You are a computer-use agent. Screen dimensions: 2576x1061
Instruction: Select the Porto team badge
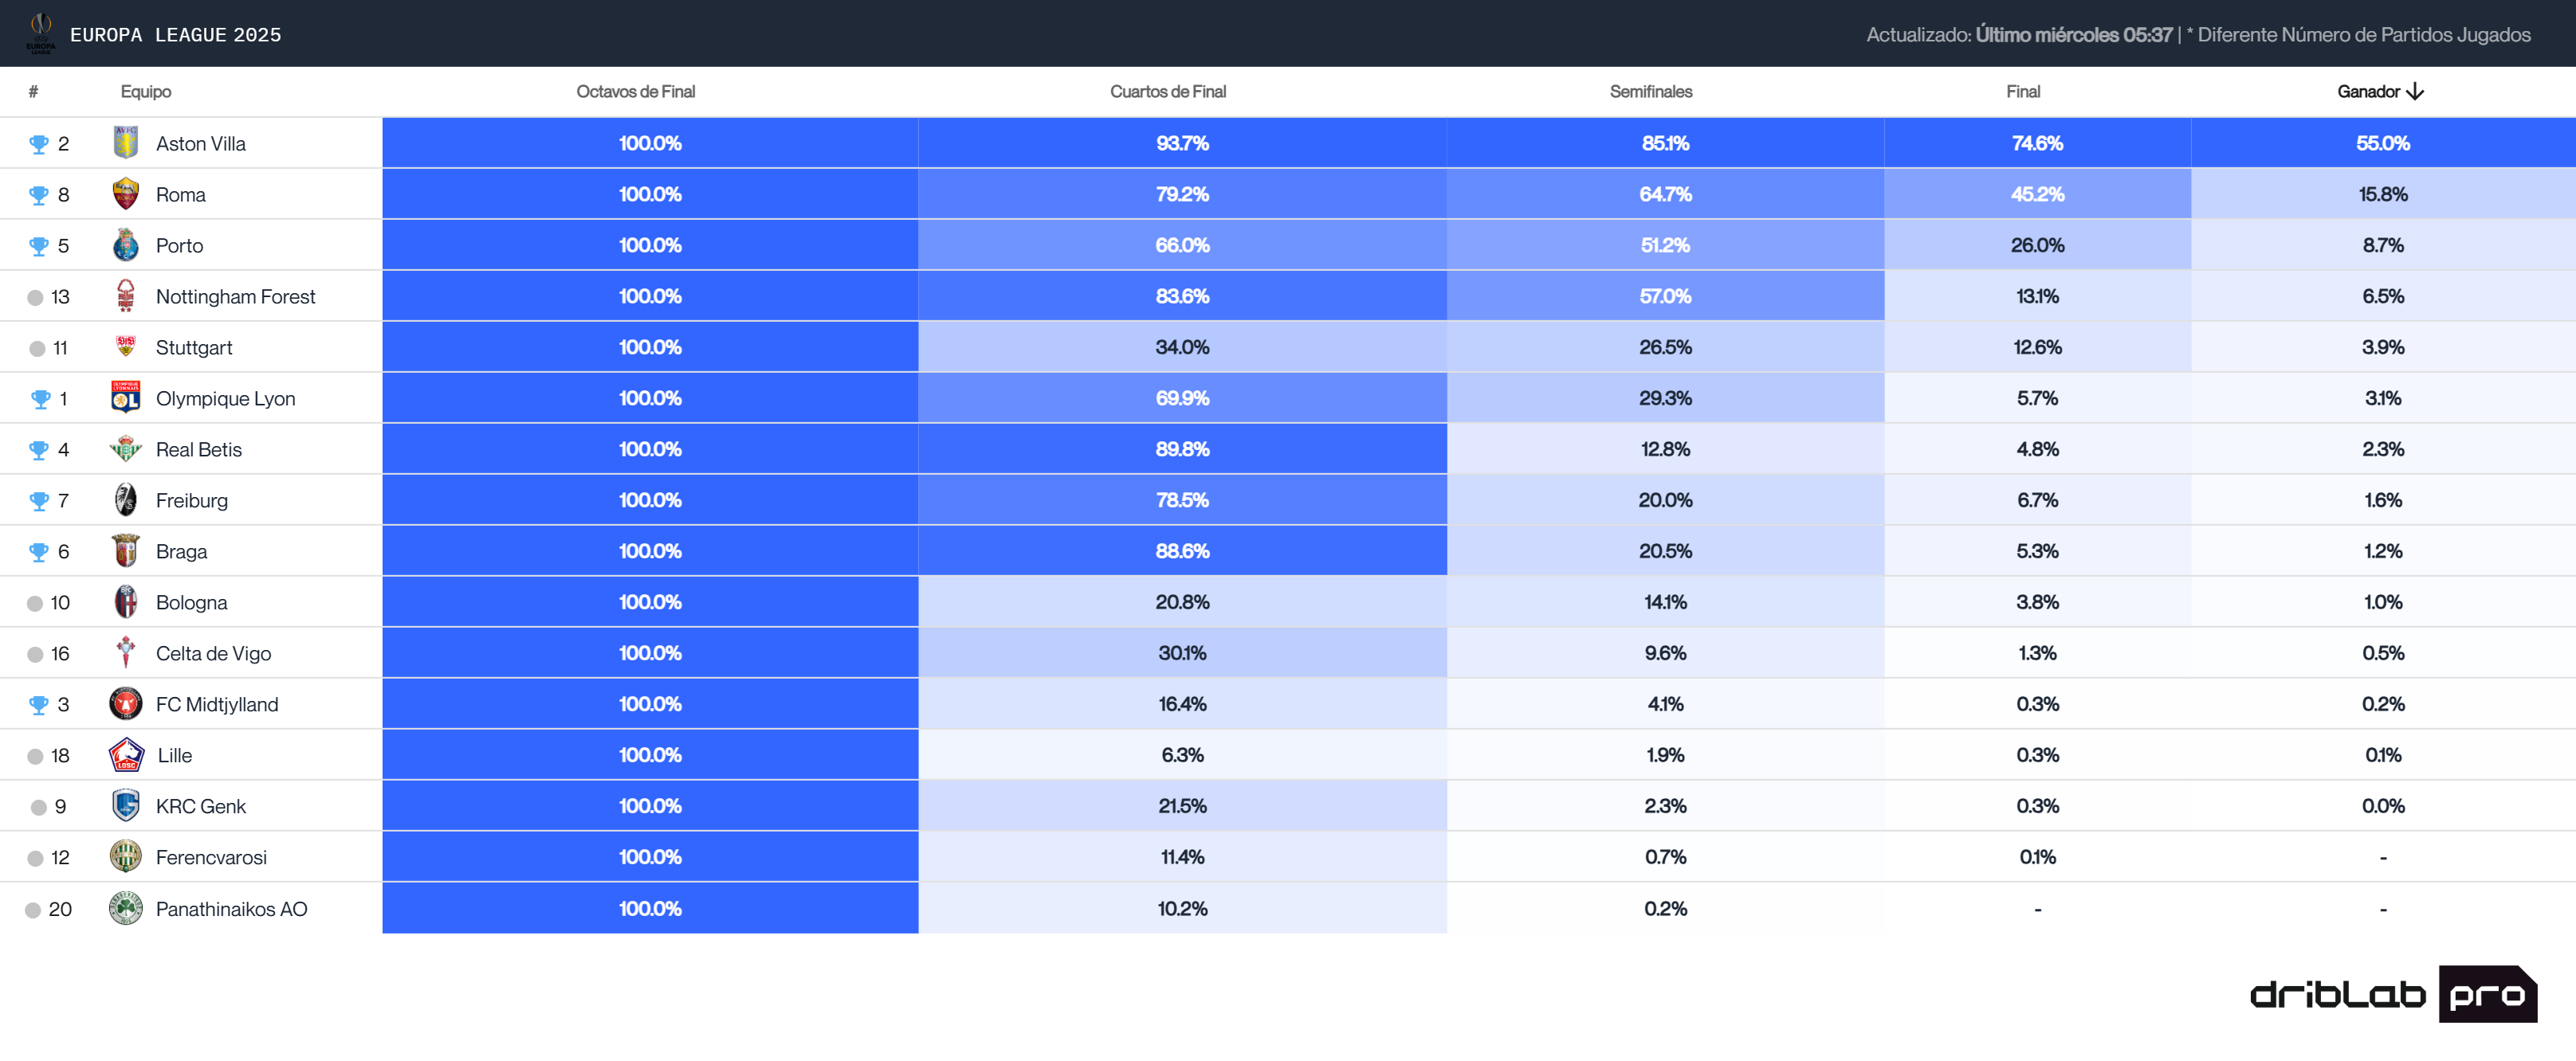(125, 245)
